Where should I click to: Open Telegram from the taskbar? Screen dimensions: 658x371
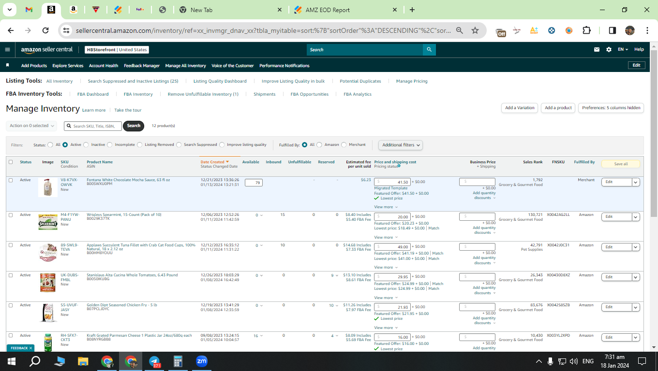pyautogui.click(x=155, y=361)
